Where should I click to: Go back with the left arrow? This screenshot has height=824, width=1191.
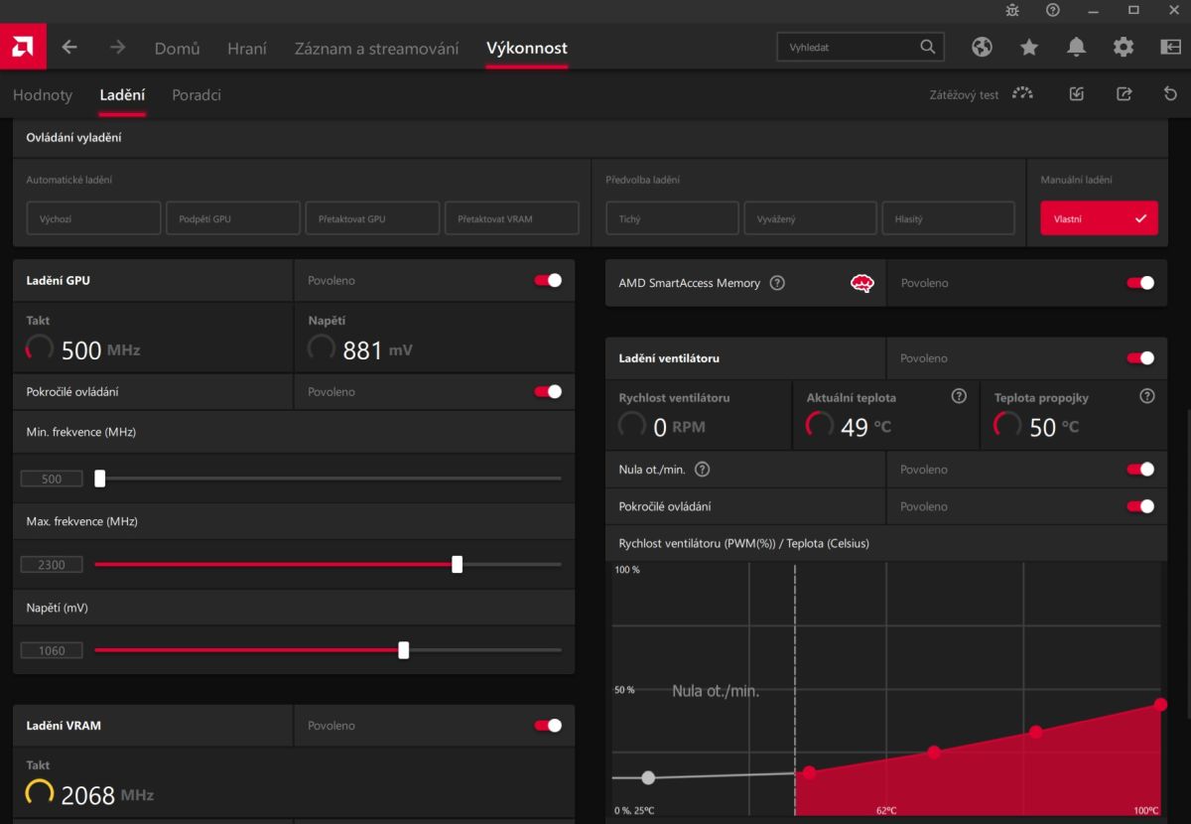tap(69, 48)
